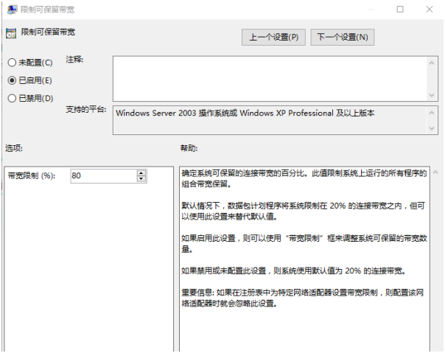Click help paragraph starting with 如果禁用或未配置
445x353 pixels.
point(293,270)
